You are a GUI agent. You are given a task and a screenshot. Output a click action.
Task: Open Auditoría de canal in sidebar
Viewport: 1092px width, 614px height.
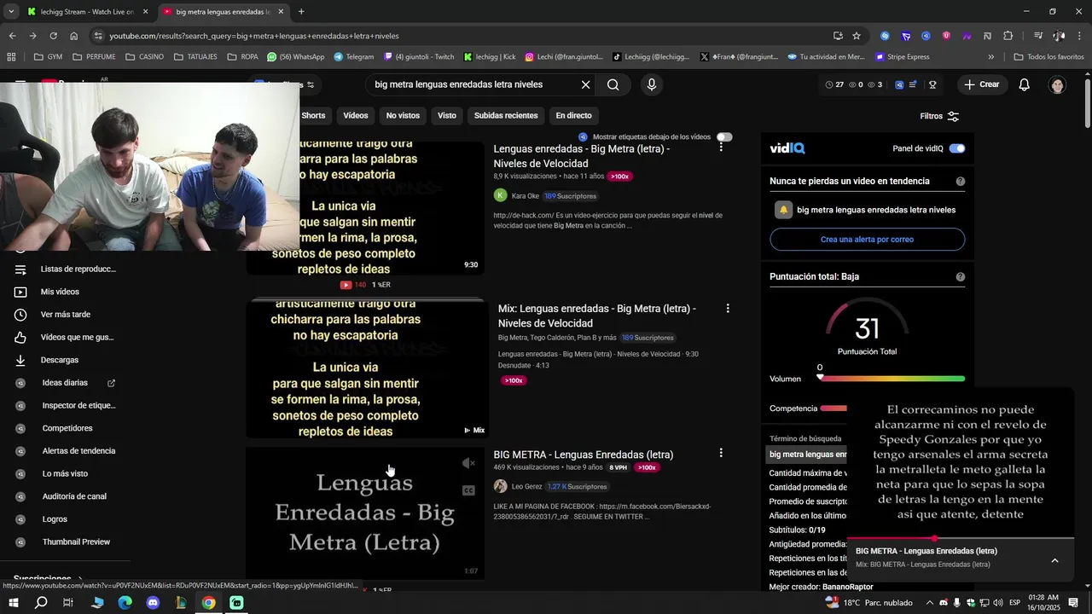(74, 496)
